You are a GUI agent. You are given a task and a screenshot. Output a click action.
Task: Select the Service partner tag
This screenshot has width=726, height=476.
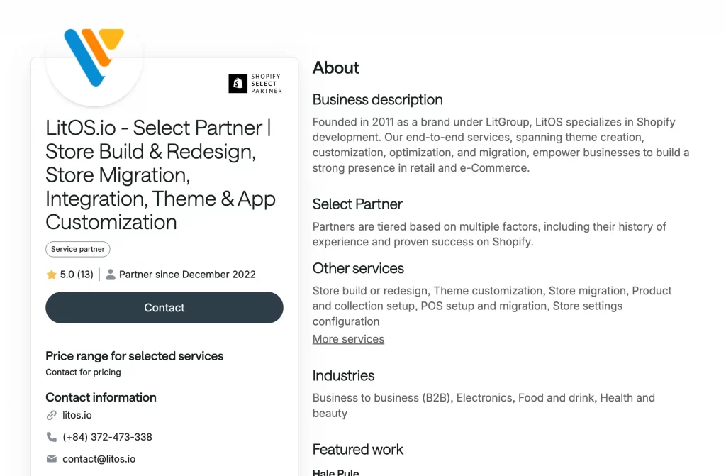[77, 249]
